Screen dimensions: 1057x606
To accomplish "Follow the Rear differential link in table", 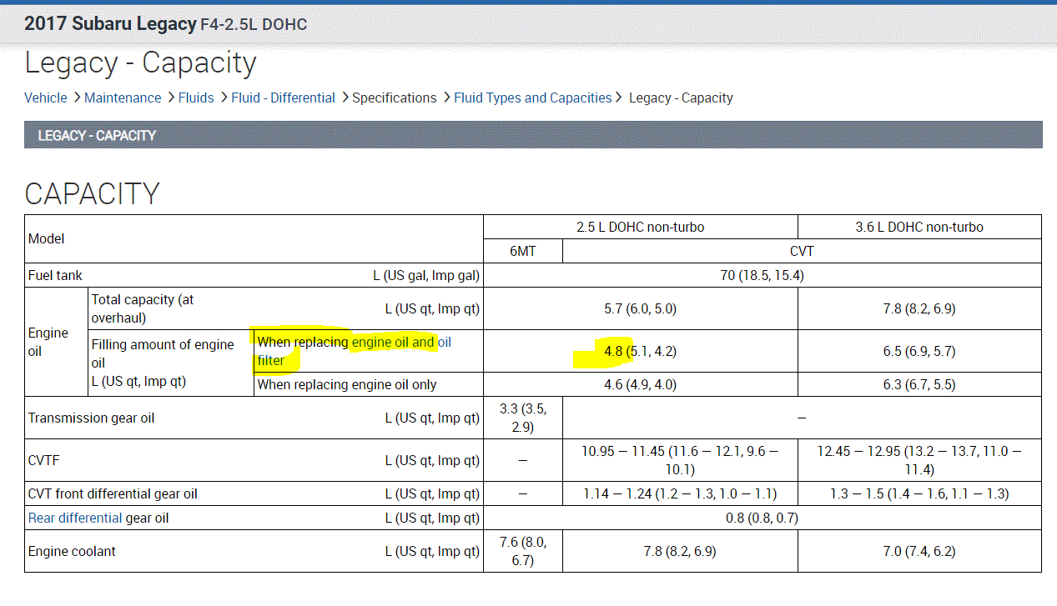I will [x=75, y=518].
